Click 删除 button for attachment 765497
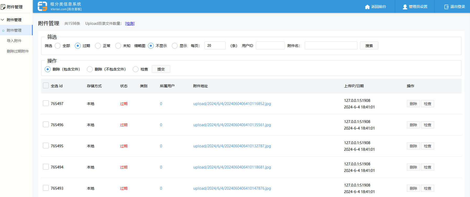The width and height of the screenshot is (470, 197). 413,104
